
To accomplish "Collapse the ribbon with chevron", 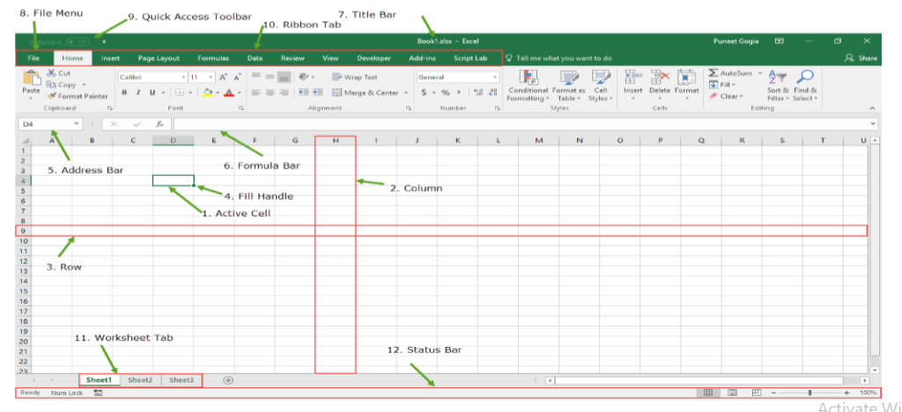I will coord(872,108).
